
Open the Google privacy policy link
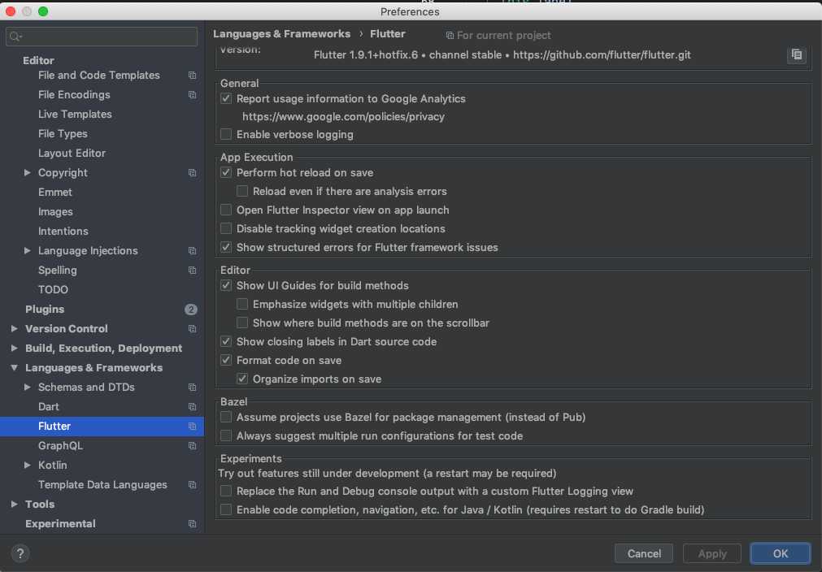(x=343, y=116)
